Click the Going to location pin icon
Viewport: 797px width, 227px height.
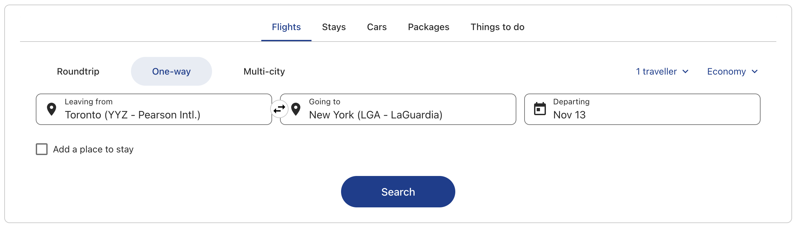[296, 109]
